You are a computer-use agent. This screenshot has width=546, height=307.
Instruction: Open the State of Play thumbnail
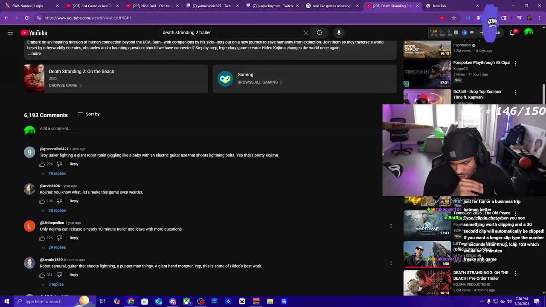[x=427, y=49]
